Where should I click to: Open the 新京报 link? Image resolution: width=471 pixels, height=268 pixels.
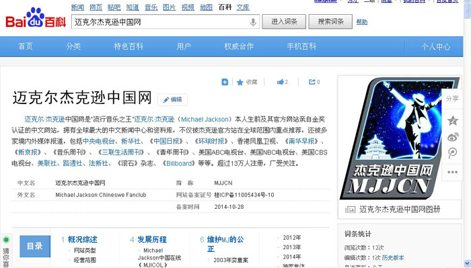coord(28,152)
